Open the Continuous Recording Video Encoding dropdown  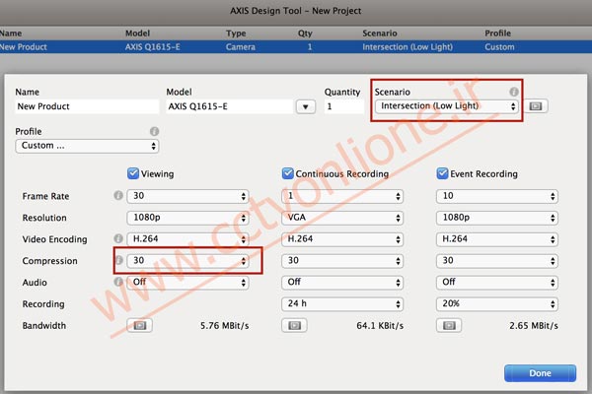click(342, 239)
